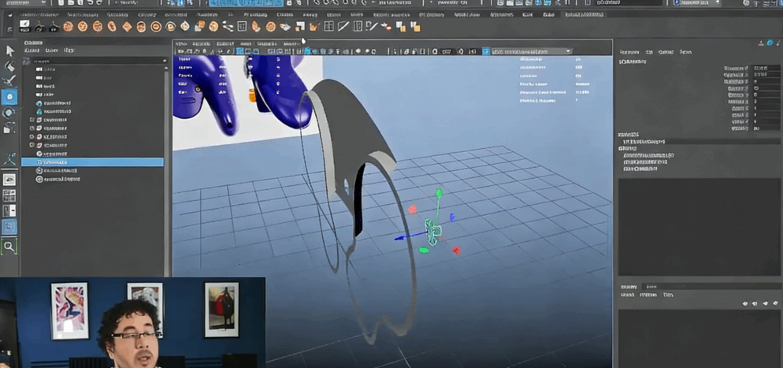Viewport: 783px width, 368px height.
Task: Click the Save Scene icon on the status line
Action: tap(79, 3)
